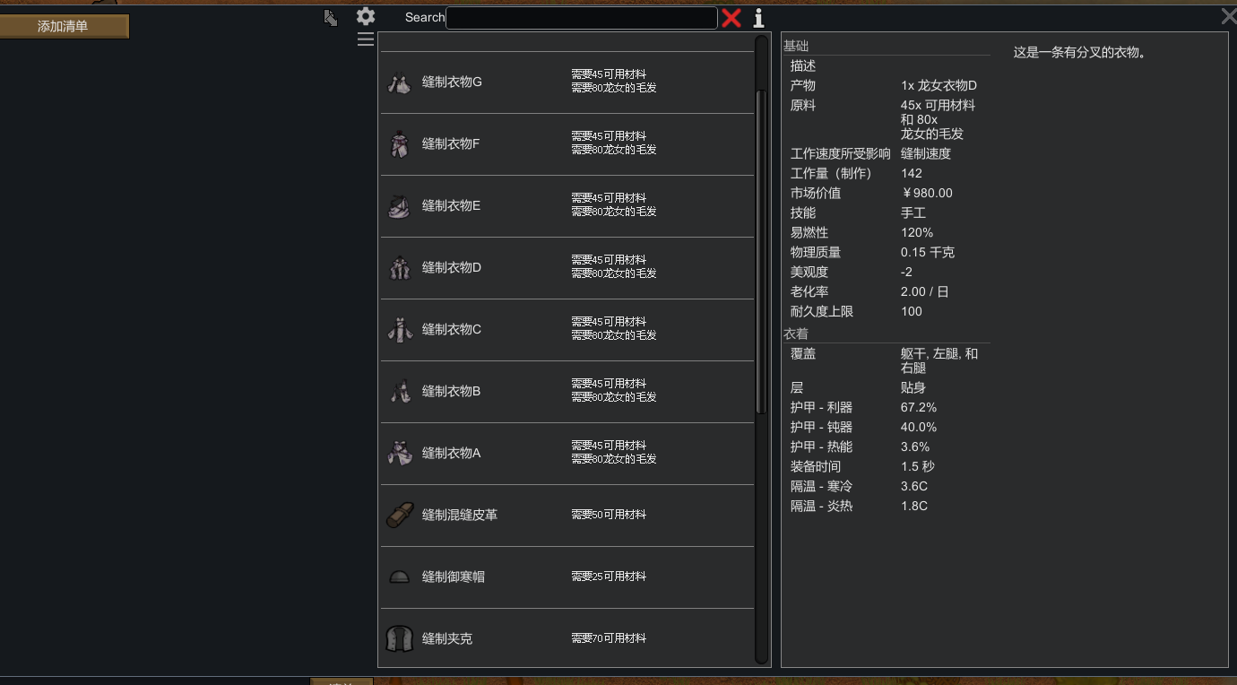Clear search with the red X
The height and width of the screenshot is (685, 1237).
coord(731,18)
